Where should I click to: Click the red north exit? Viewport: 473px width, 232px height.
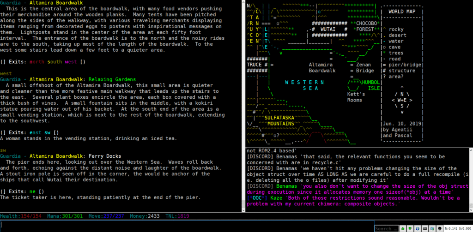pos(37,62)
